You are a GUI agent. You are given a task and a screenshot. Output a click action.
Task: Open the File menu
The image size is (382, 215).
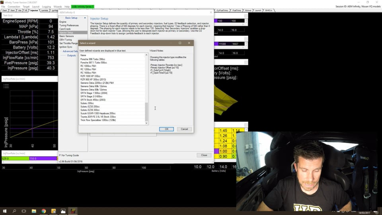point(3,7)
